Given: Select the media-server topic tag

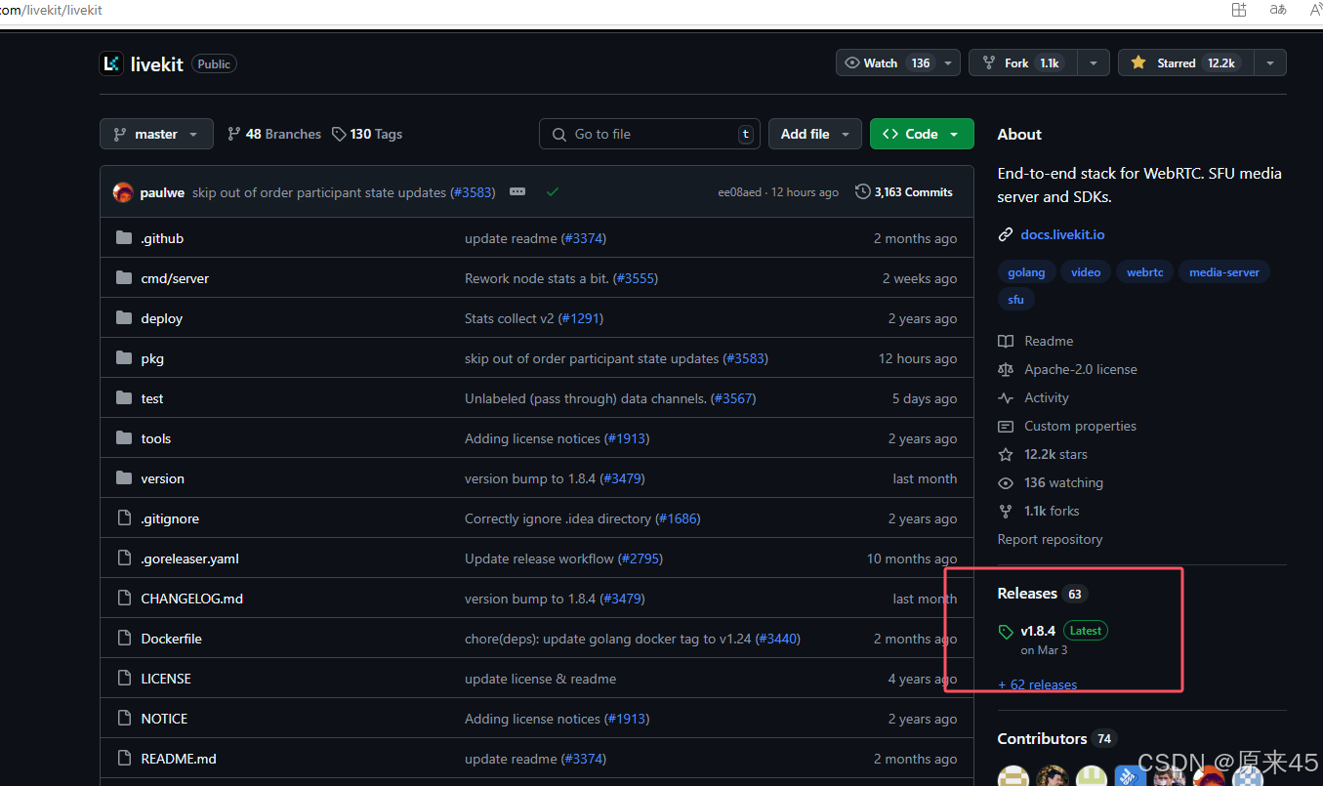Looking at the screenshot, I should point(1224,272).
